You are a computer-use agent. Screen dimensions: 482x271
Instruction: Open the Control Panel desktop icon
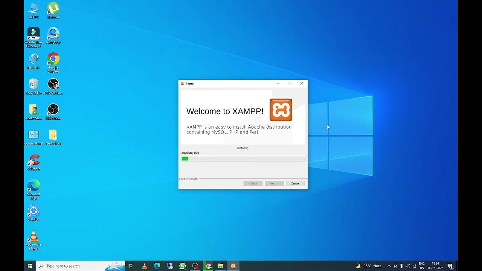[x=34, y=137]
